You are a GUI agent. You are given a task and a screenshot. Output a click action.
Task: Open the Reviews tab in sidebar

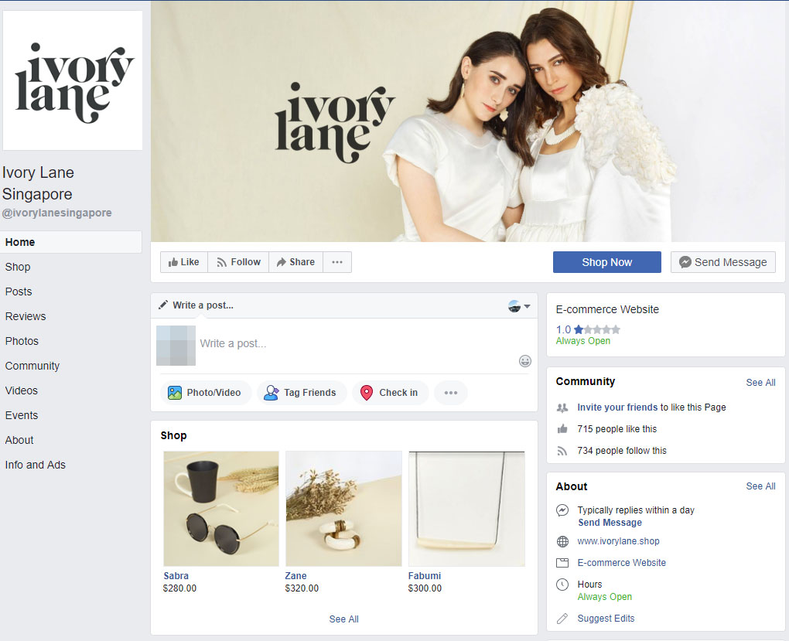(26, 316)
